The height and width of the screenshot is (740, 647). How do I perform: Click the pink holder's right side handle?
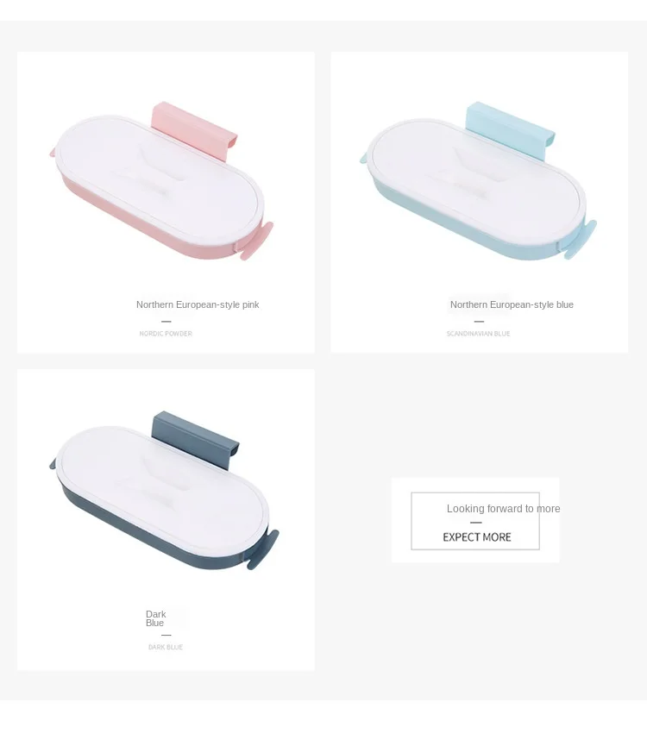click(x=255, y=241)
